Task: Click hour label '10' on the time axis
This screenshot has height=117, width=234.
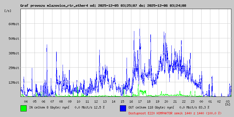Action: pyautogui.click(x=78, y=101)
